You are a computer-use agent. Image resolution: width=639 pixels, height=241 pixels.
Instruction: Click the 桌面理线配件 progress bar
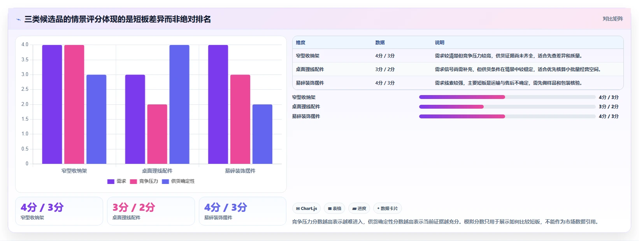(507, 107)
